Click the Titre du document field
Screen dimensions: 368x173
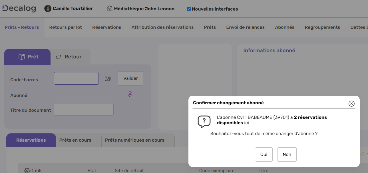[84, 109]
